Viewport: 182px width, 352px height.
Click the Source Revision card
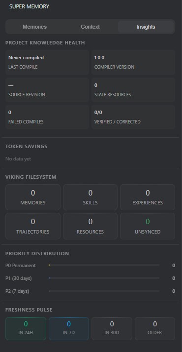47,90
